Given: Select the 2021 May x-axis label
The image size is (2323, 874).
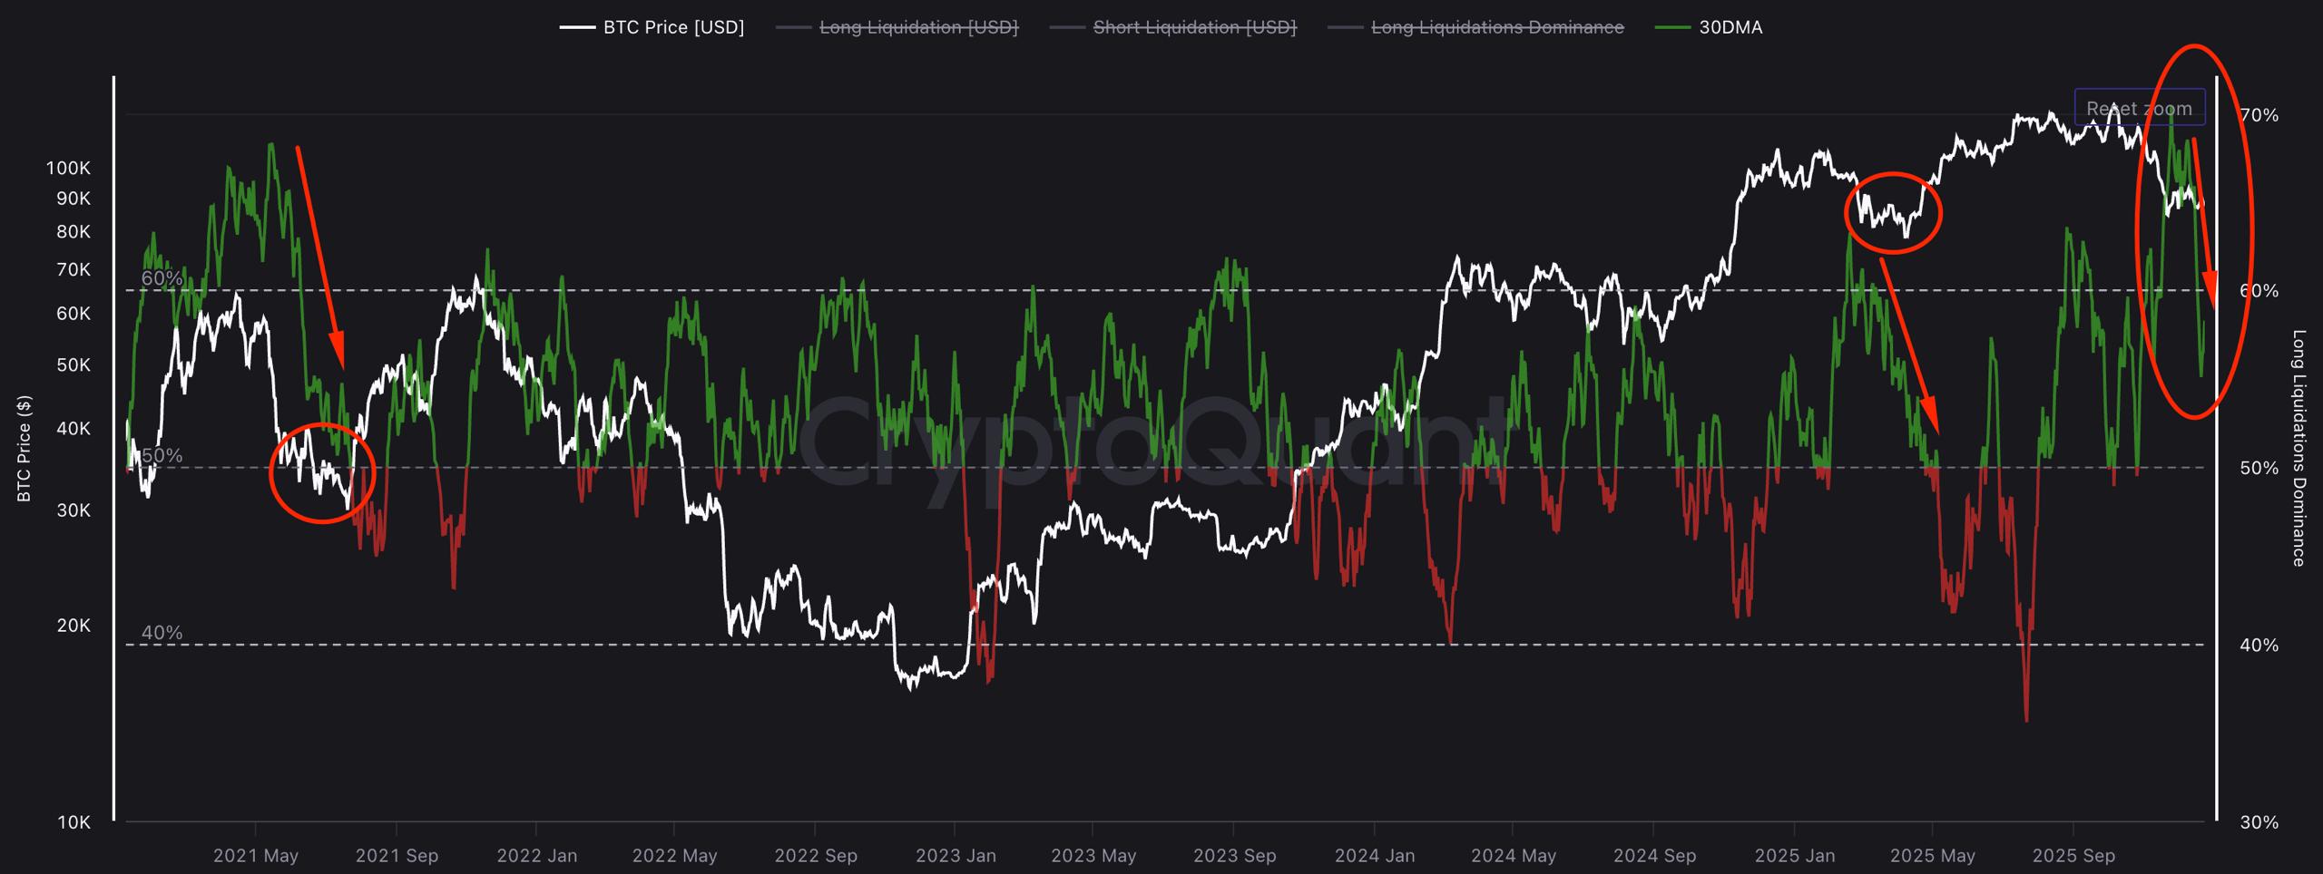Looking at the screenshot, I should point(255,855).
